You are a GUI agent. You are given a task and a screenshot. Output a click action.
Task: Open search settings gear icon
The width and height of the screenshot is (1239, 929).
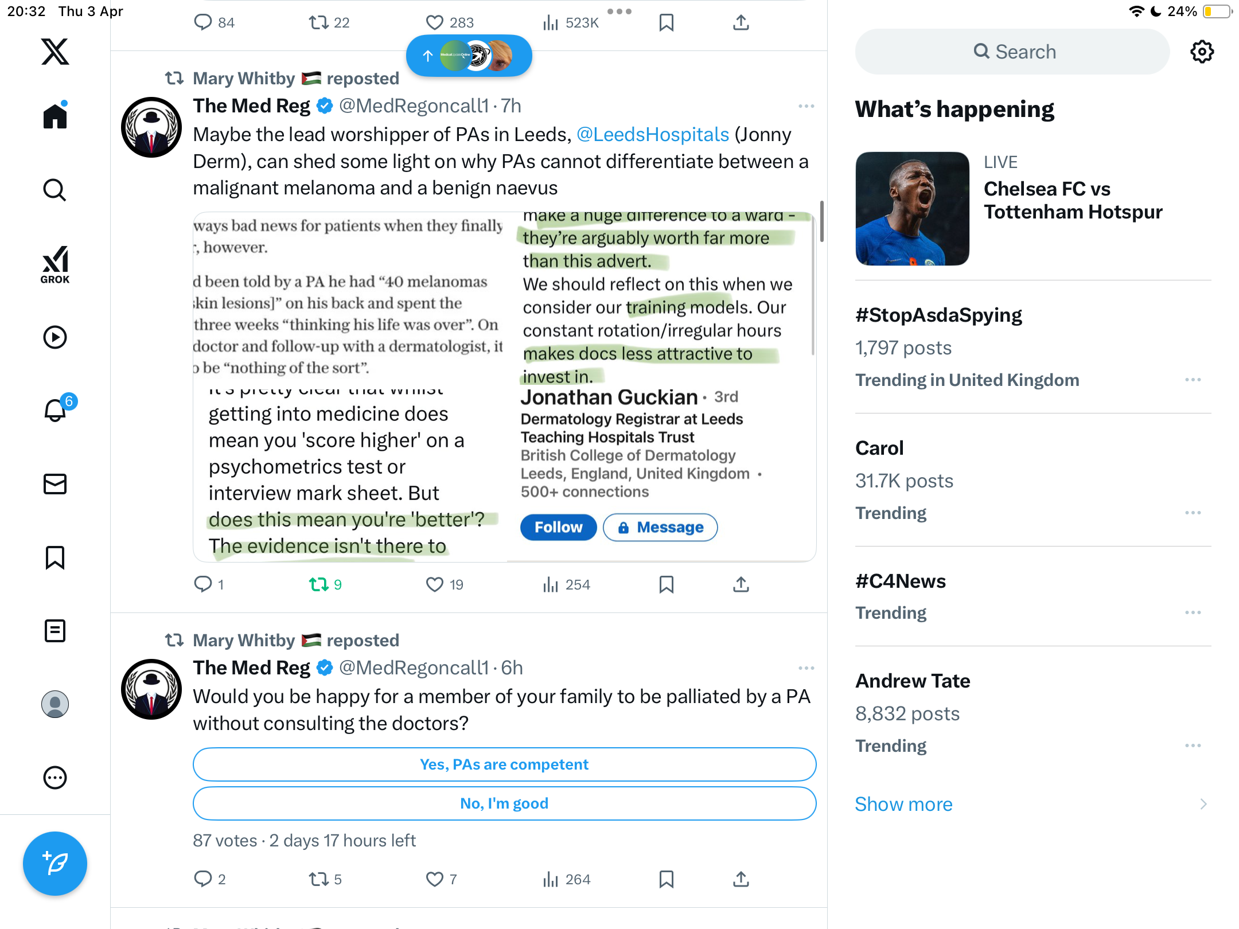(1202, 52)
